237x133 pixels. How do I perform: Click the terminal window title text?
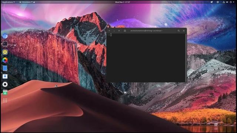pos(147,31)
